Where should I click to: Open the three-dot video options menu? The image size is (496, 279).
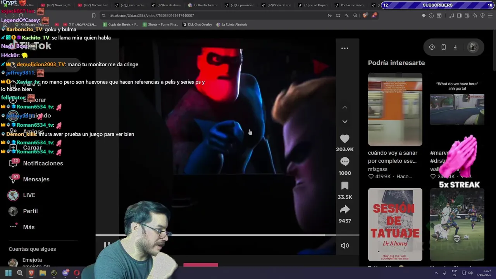(x=344, y=48)
